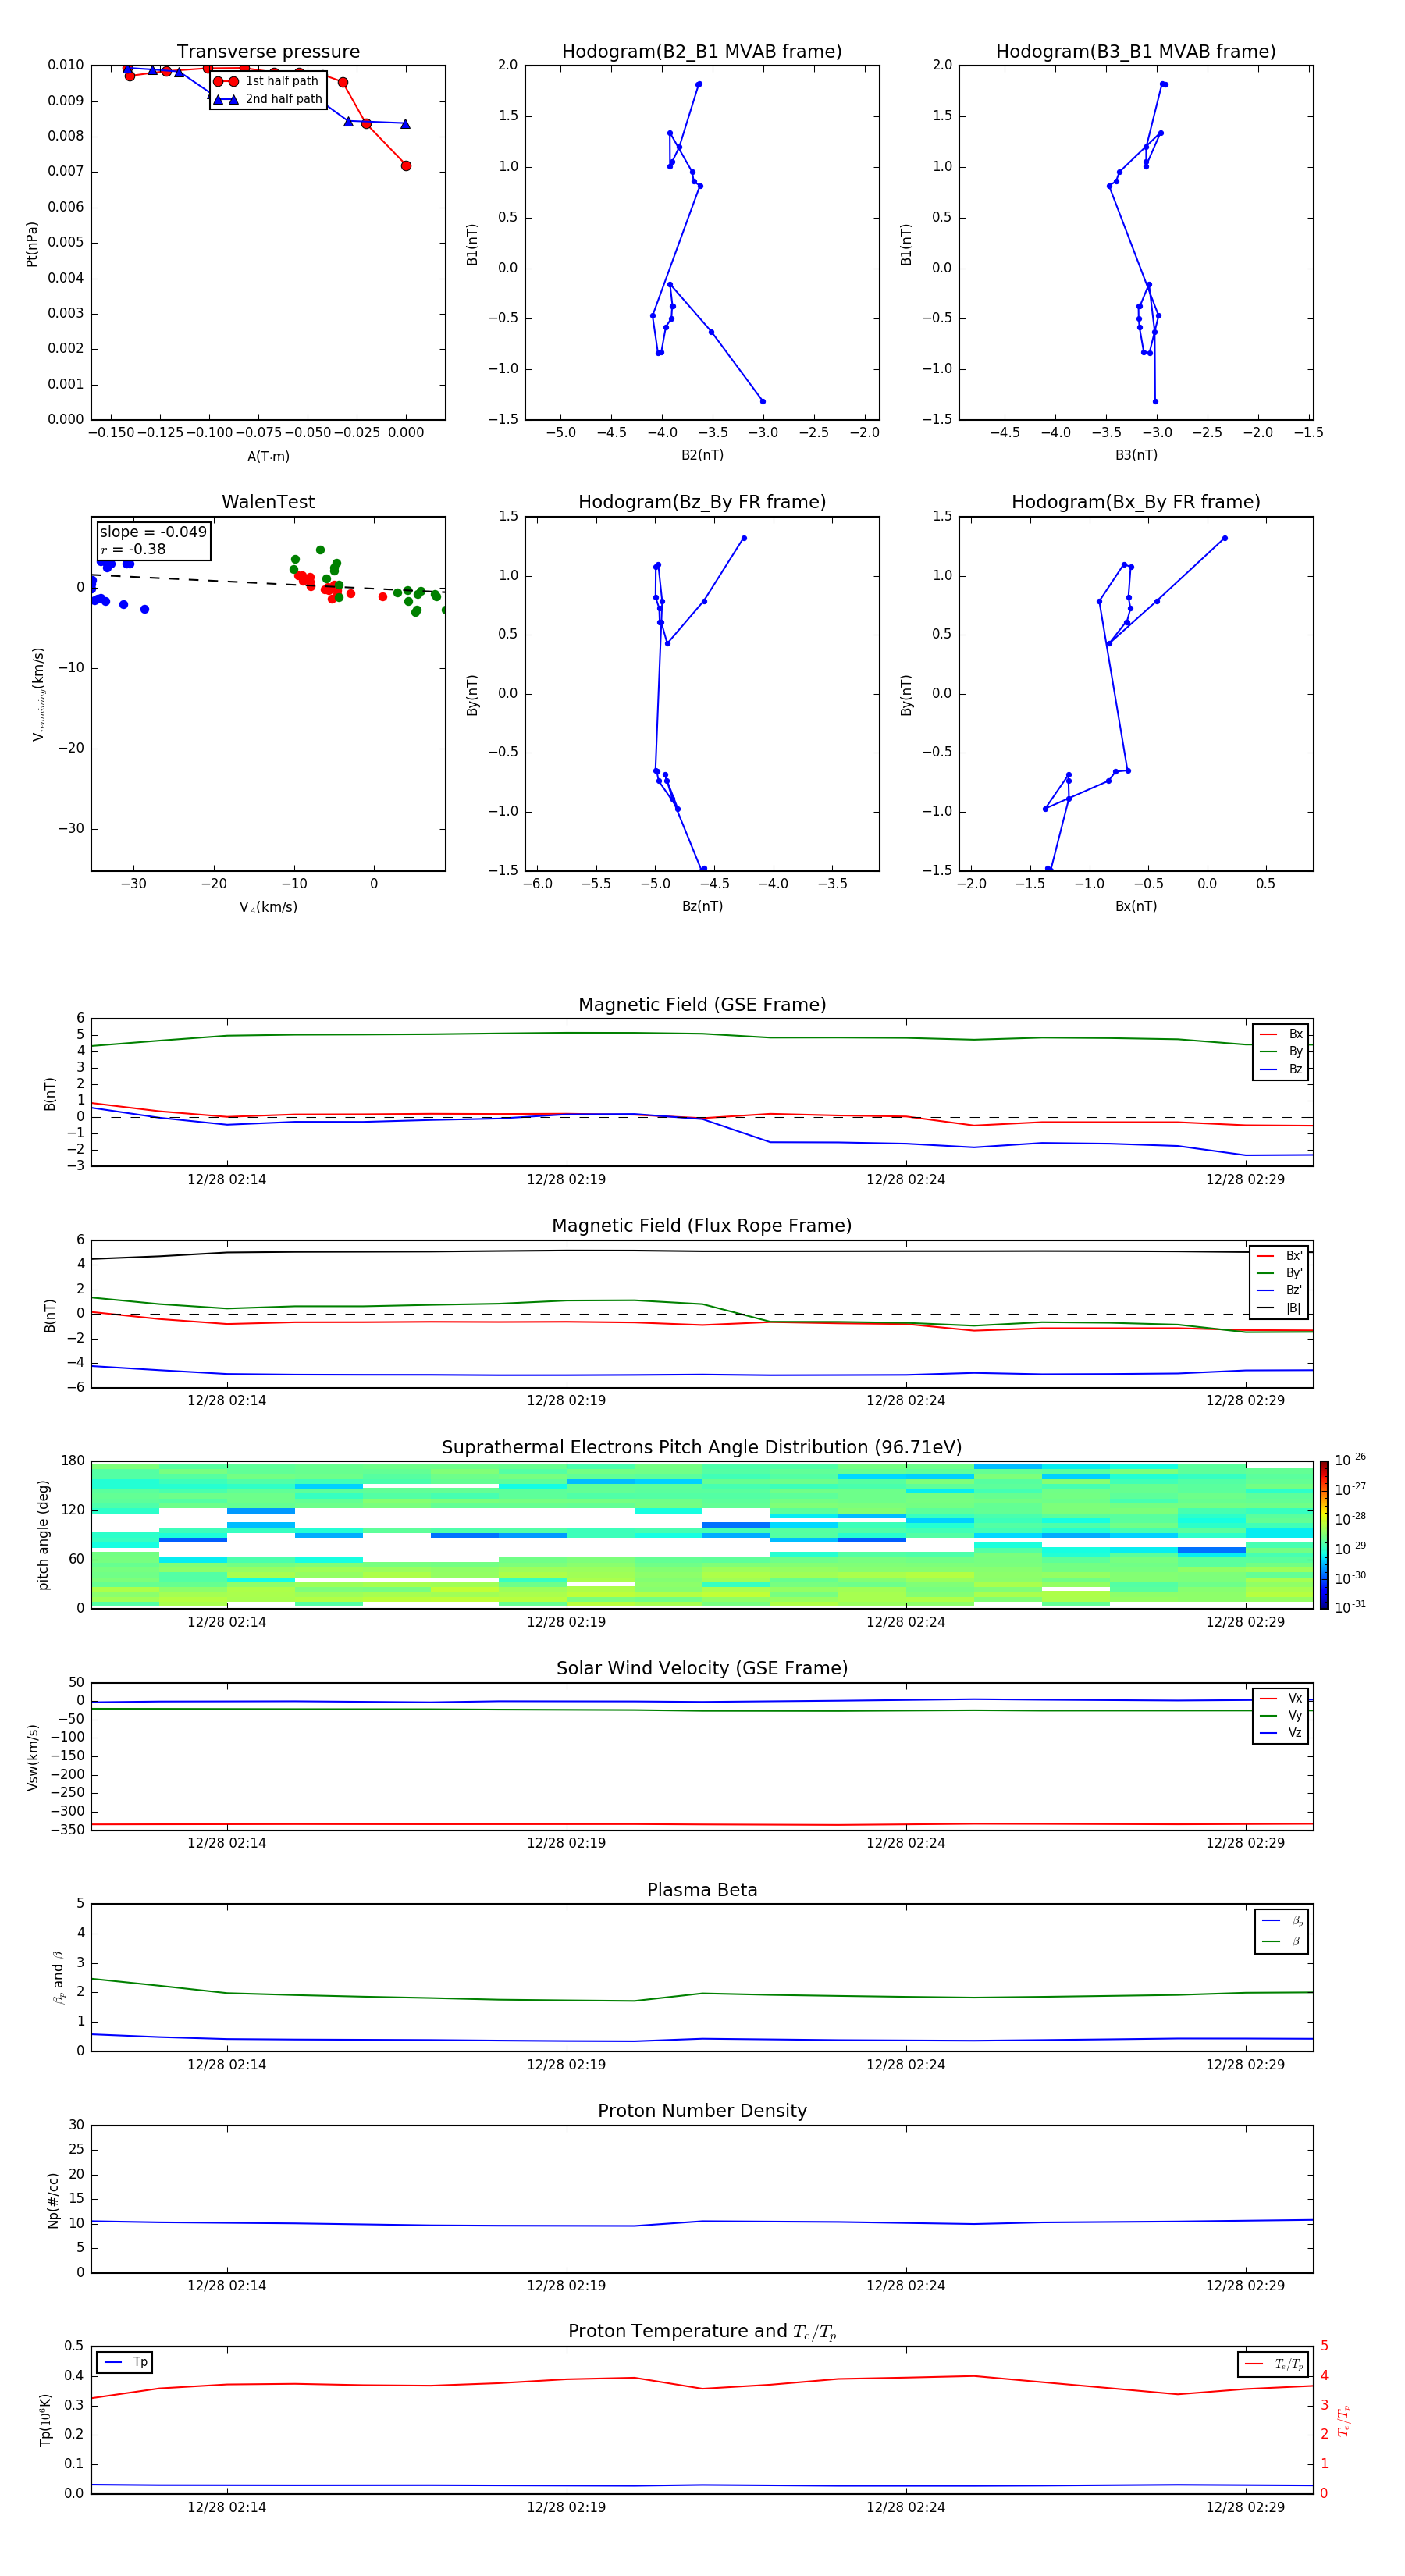Click the last blue triangle at A=0.000
The width and height of the screenshot is (1405, 2576).
405,124
